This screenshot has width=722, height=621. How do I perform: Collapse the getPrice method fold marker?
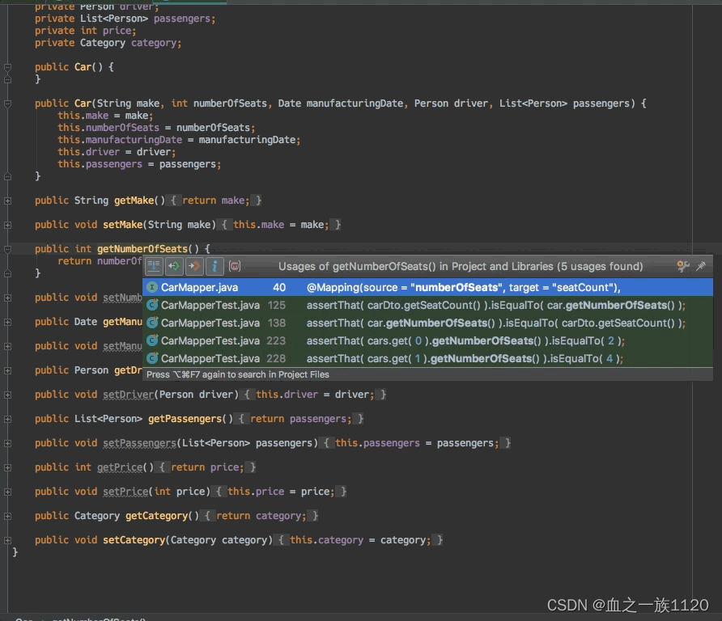[6, 467]
